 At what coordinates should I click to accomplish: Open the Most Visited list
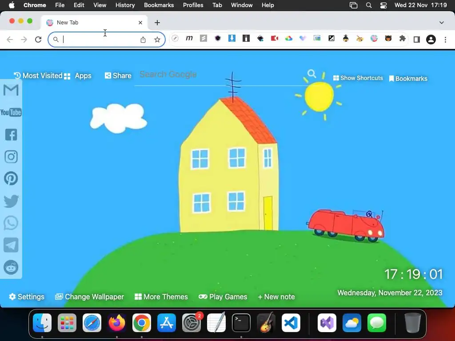[38, 75]
